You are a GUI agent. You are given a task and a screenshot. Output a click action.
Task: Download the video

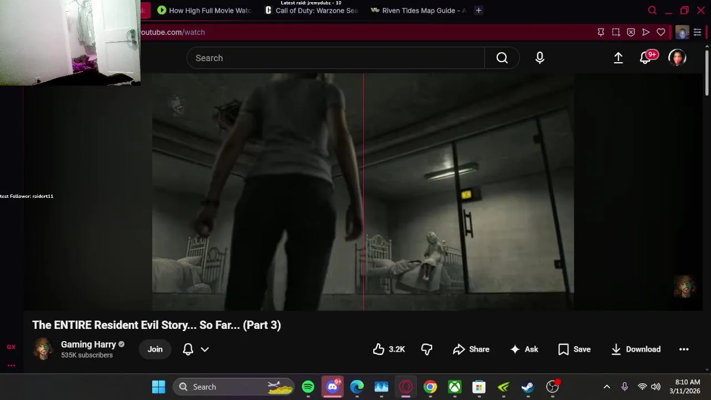click(x=635, y=349)
